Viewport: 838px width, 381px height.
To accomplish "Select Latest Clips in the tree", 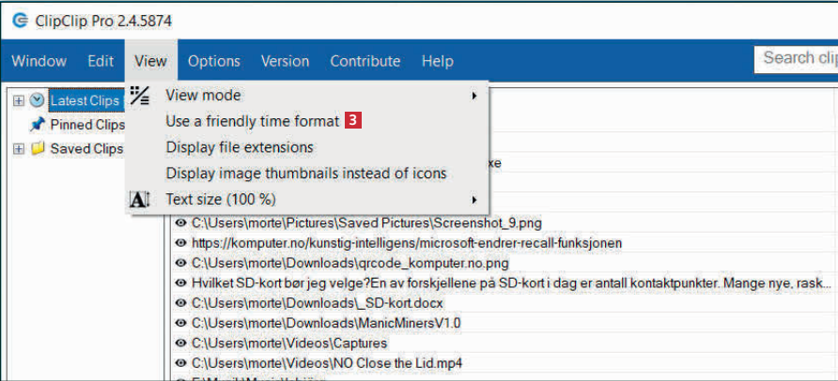I will [x=85, y=100].
